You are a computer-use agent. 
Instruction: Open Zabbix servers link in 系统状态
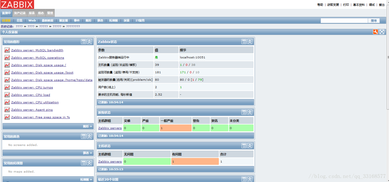tap(110, 128)
